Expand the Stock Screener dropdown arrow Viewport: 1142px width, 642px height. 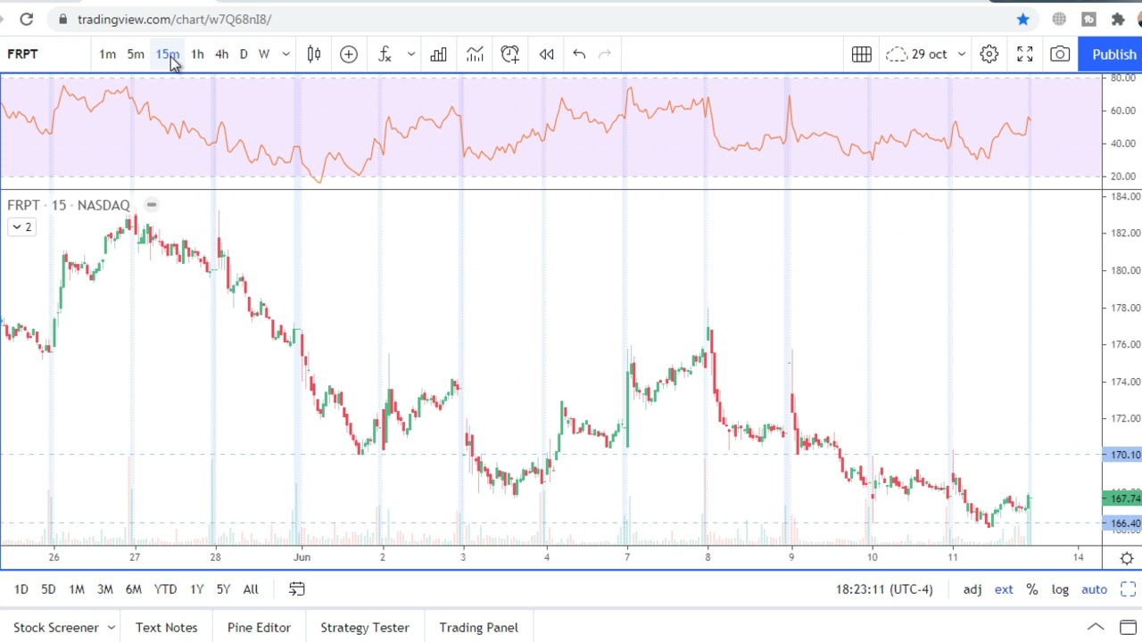pos(112,628)
